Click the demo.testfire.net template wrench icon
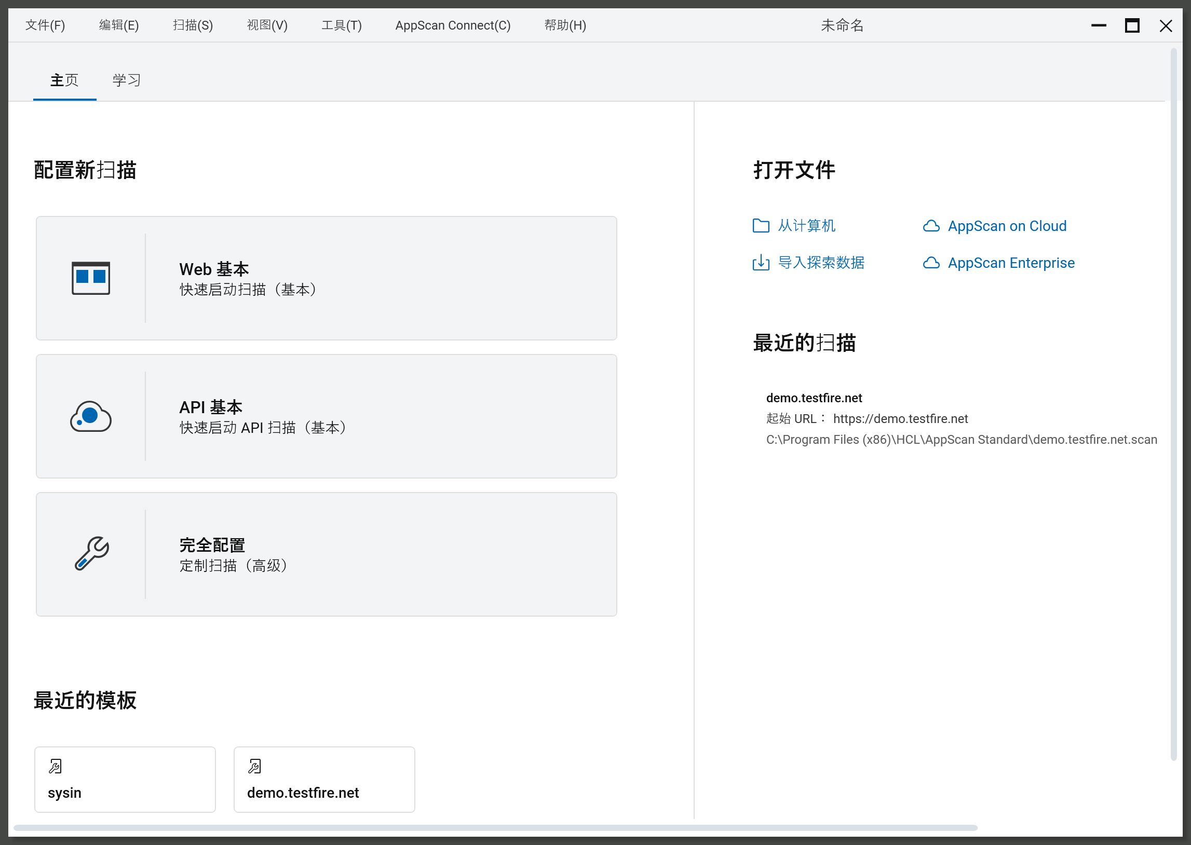The width and height of the screenshot is (1191, 845). pyautogui.click(x=254, y=766)
